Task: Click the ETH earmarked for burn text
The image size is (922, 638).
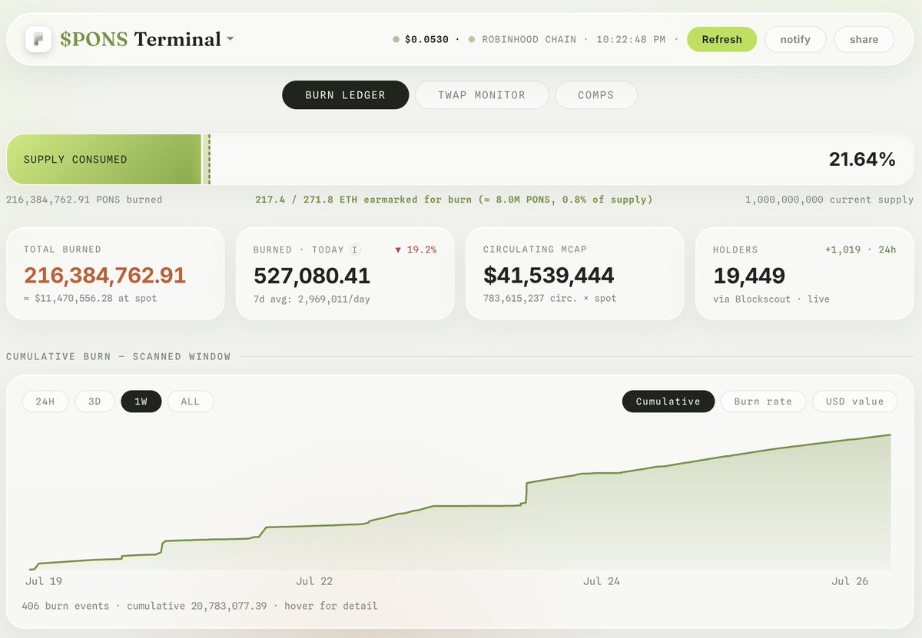Action: 453,200
